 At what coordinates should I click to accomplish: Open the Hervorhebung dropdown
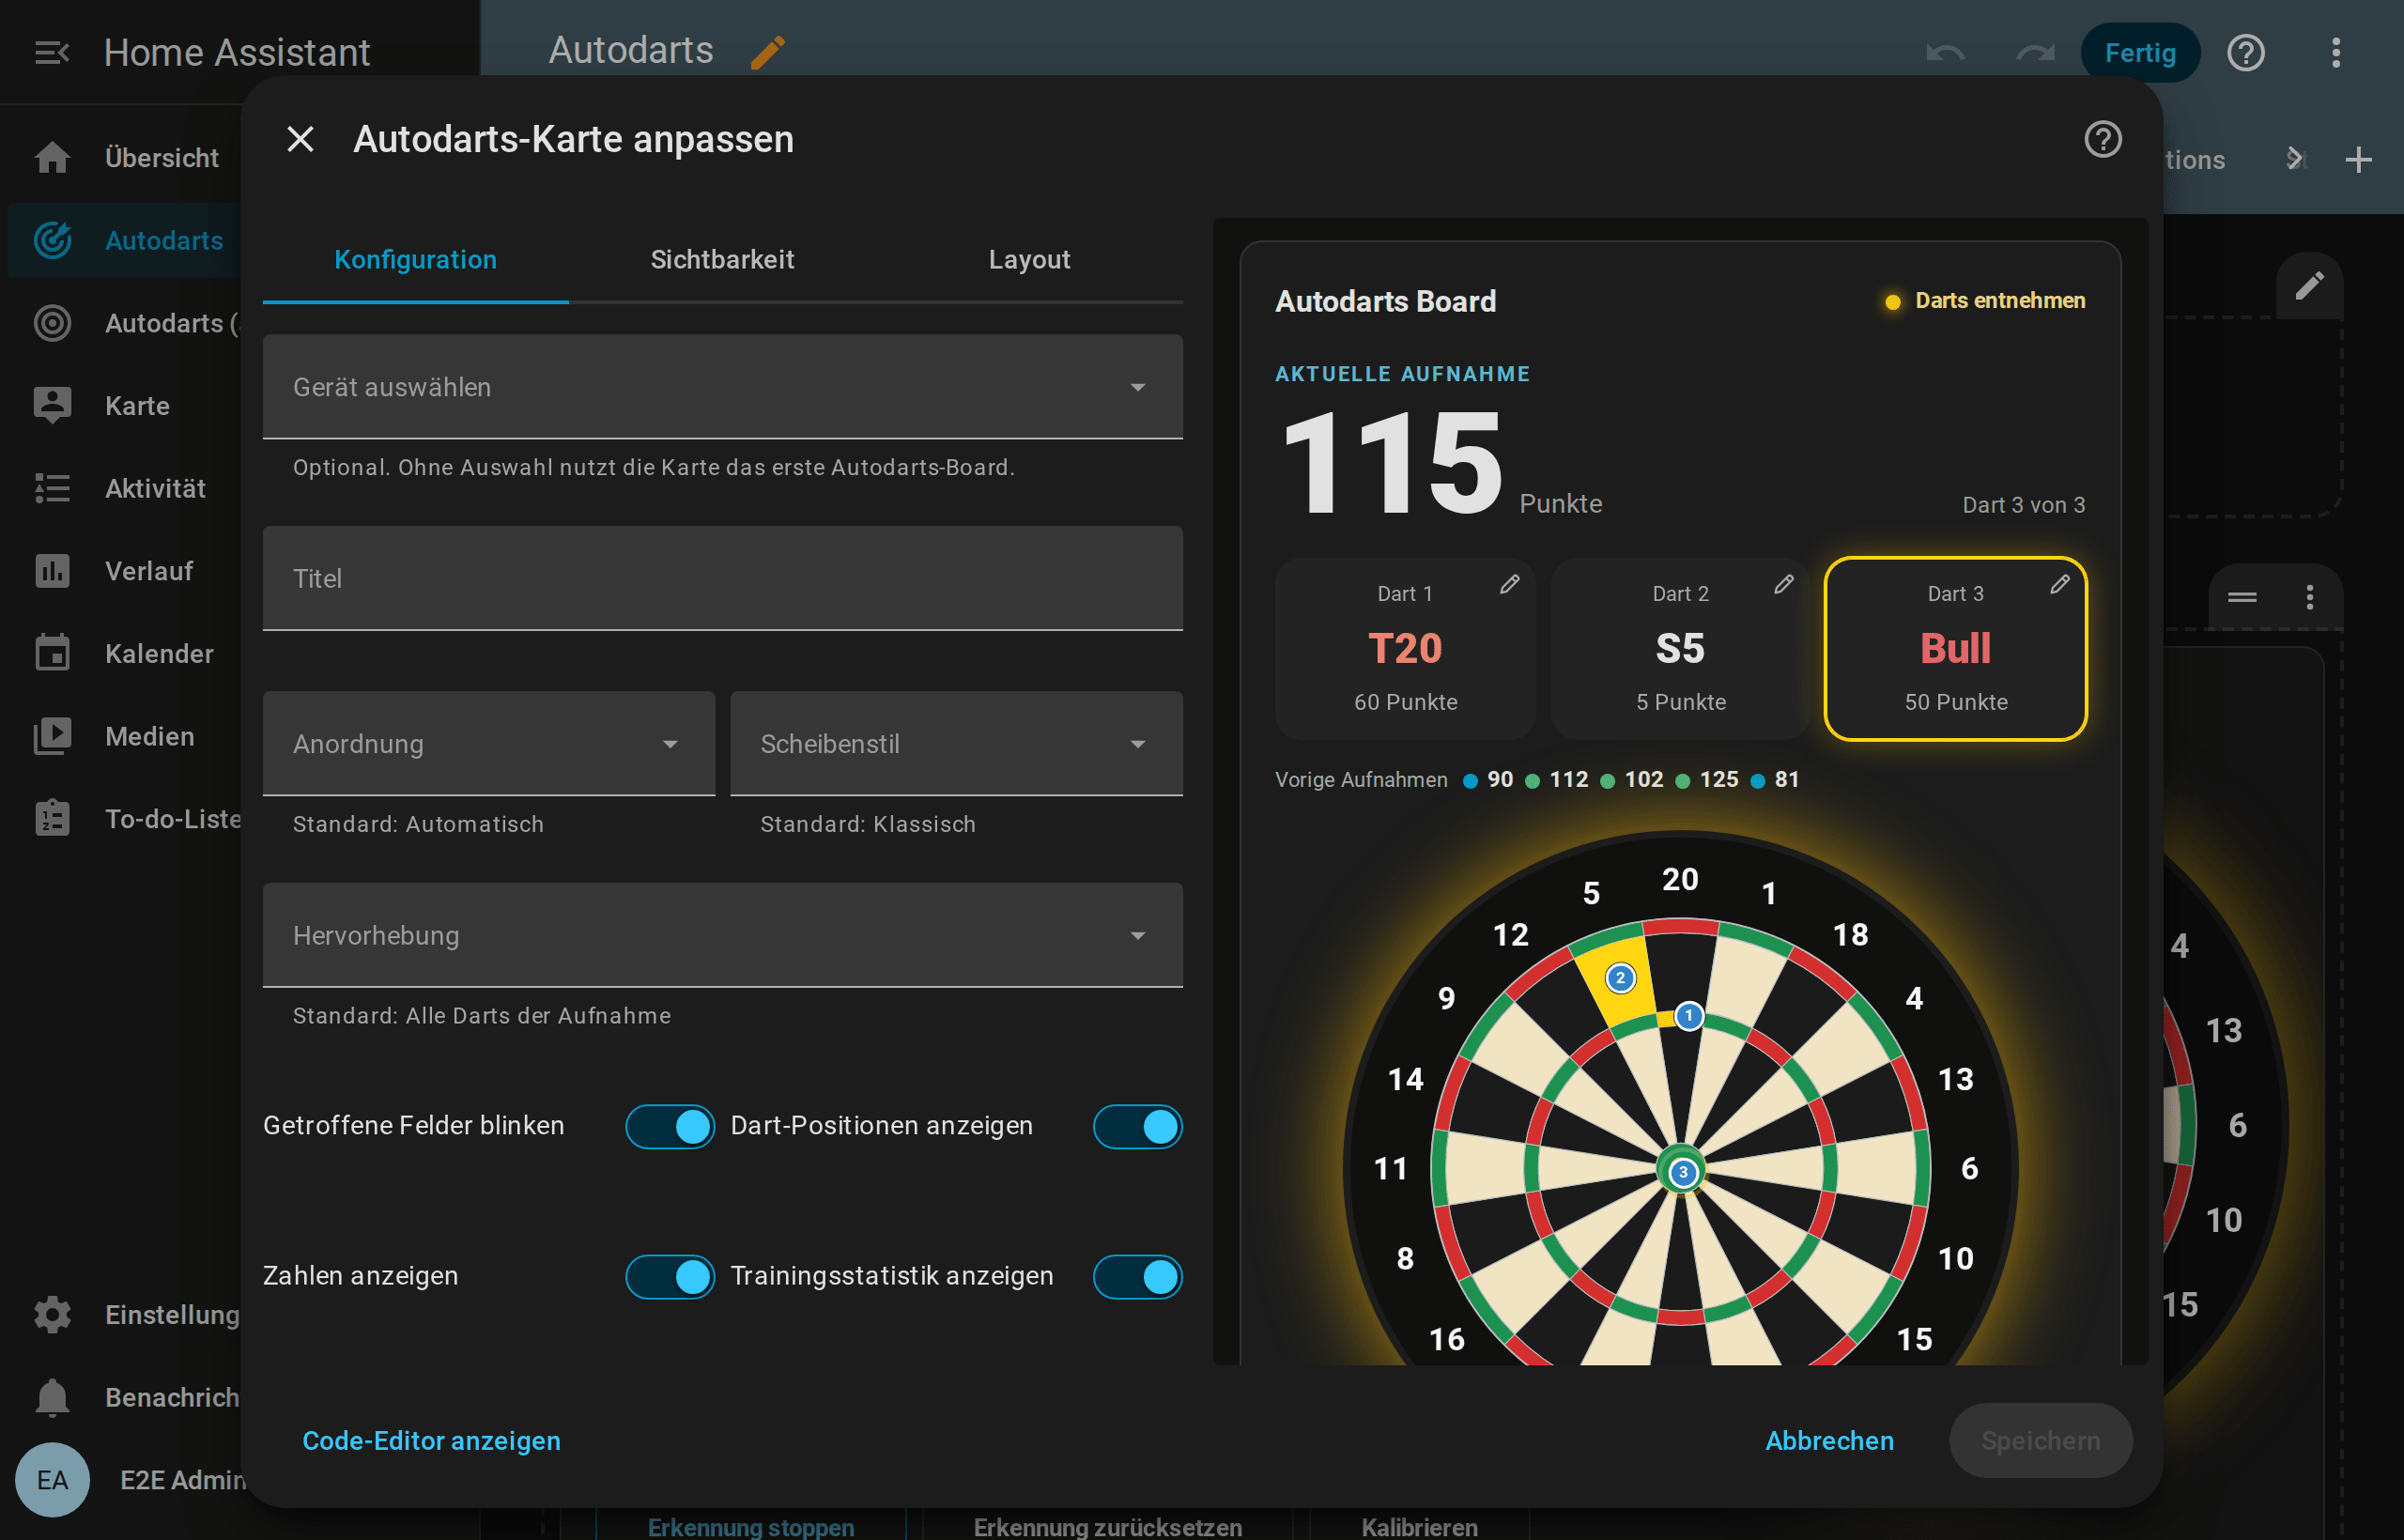(x=722, y=936)
